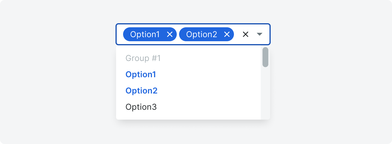Click select box padding left of Option1 chip
This screenshot has height=144, width=392.
pos(120,35)
